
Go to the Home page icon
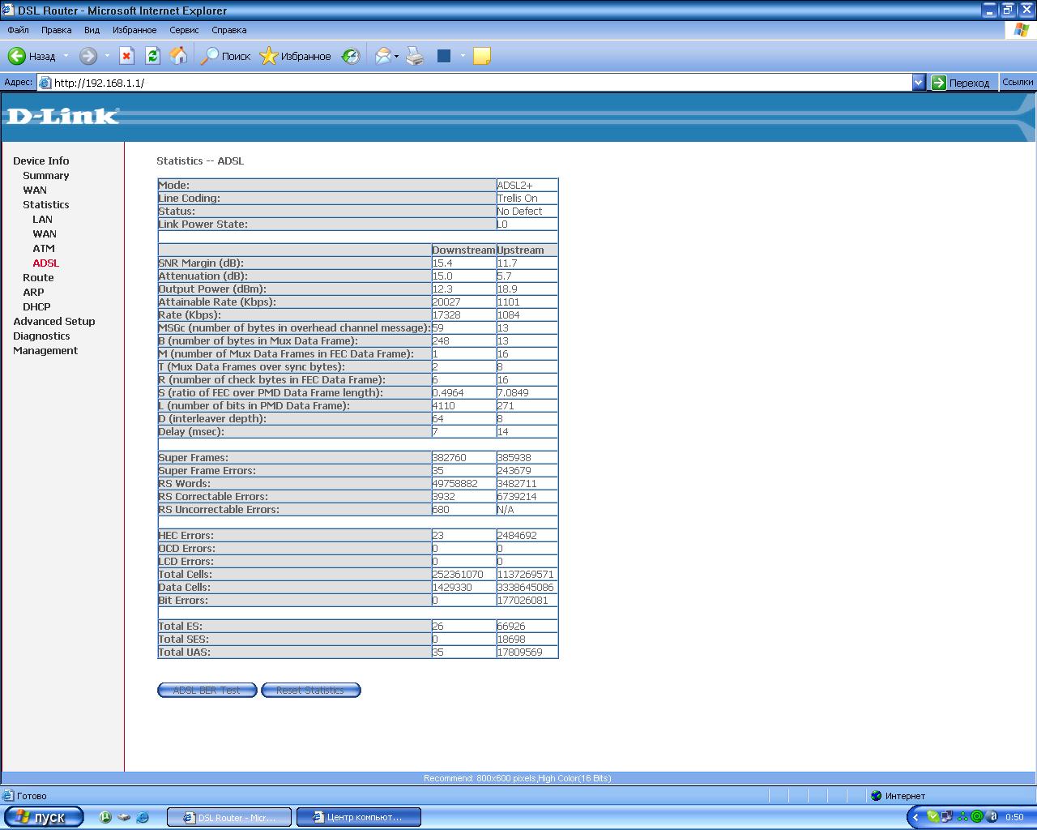[x=178, y=56]
